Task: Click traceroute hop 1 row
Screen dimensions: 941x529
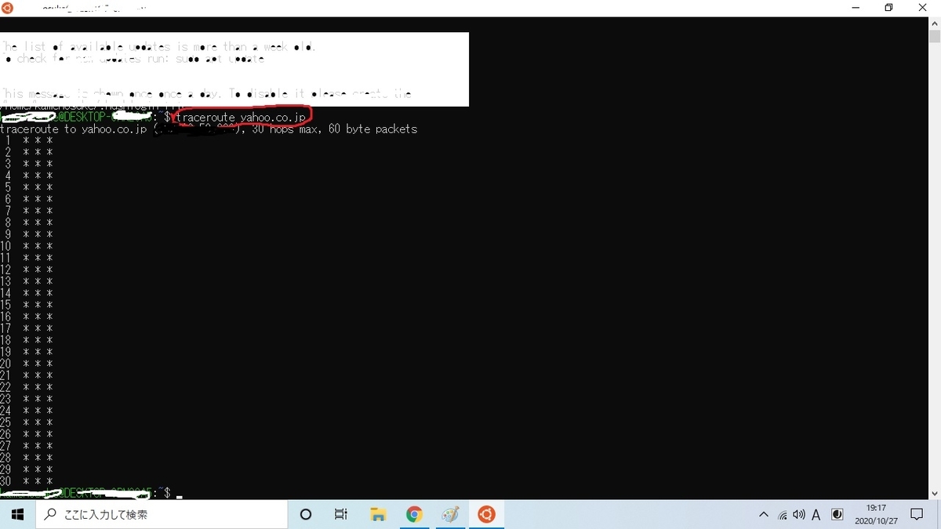Action: (x=27, y=140)
